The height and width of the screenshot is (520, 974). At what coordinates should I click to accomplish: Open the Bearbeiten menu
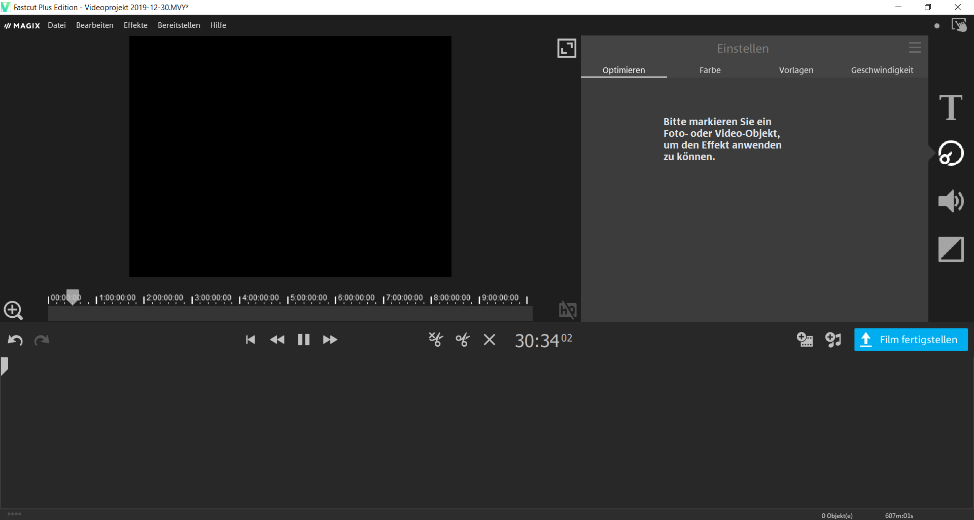click(x=95, y=25)
